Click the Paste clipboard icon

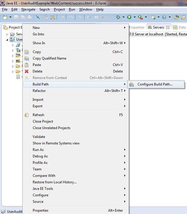click(x=27, y=65)
